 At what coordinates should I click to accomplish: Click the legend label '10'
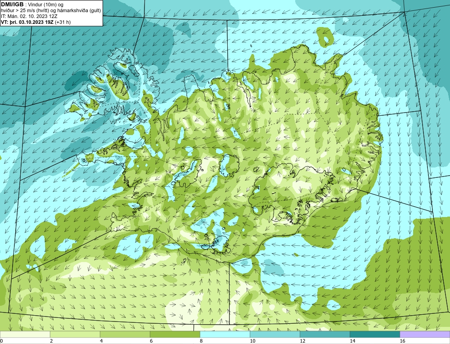(252, 341)
